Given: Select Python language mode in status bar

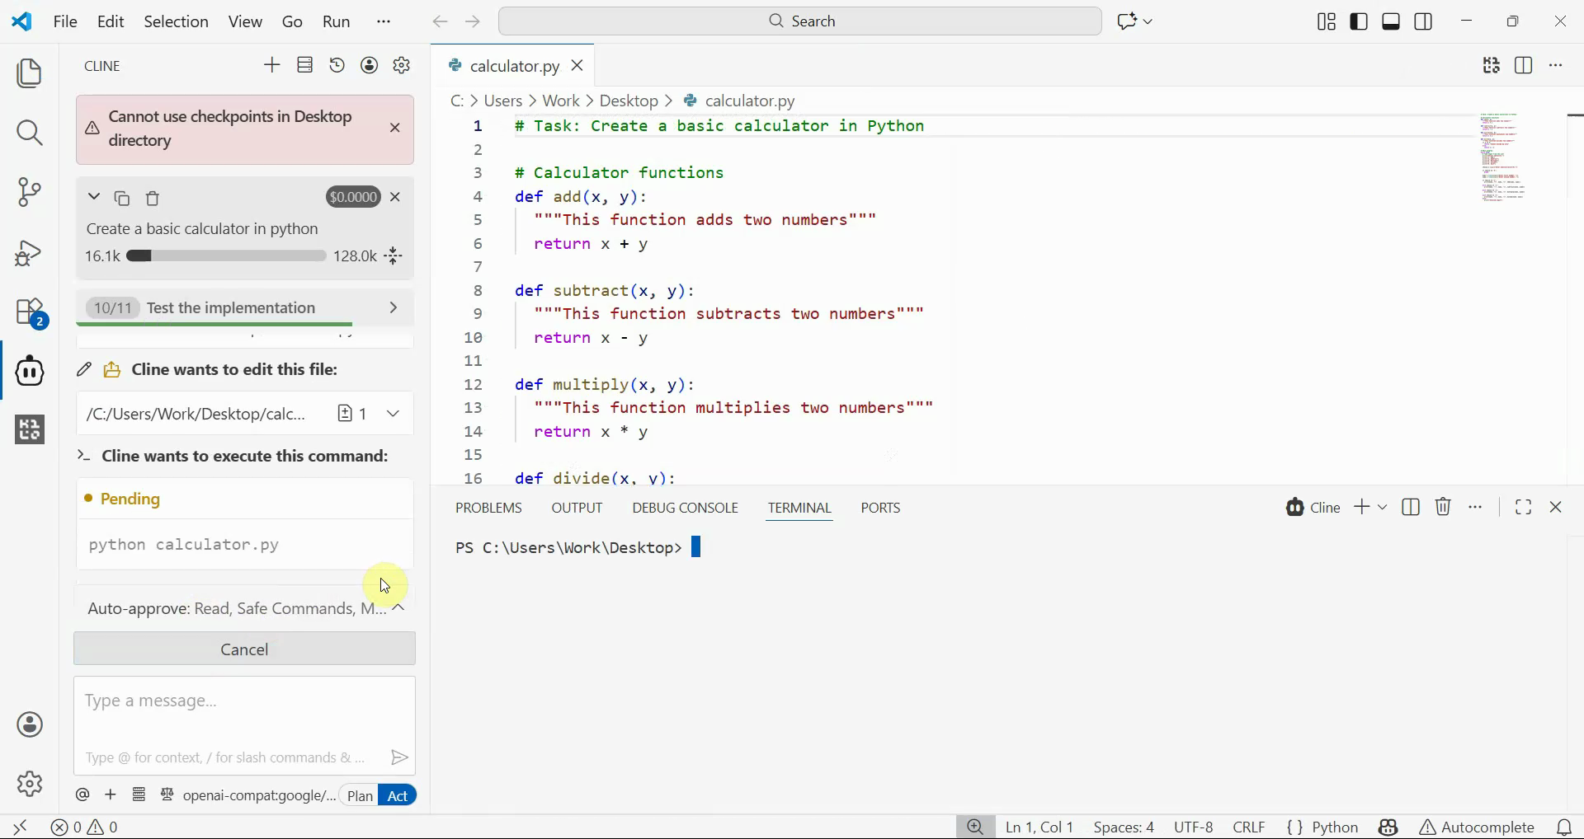Looking at the screenshot, I should coord(1334,827).
